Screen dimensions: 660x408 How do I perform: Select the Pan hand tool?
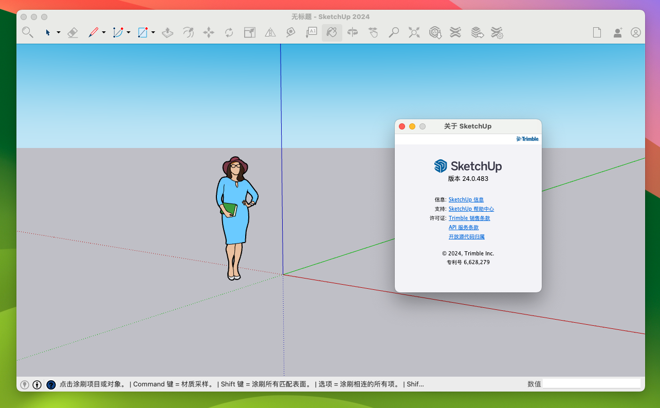(x=373, y=32)
